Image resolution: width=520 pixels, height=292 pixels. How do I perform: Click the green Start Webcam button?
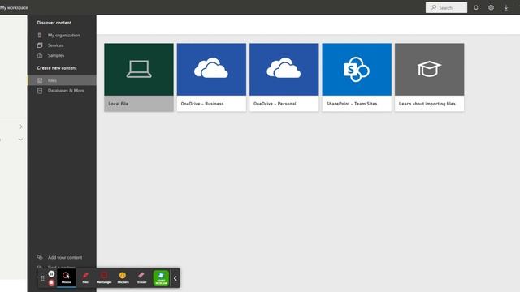(161, 277)
